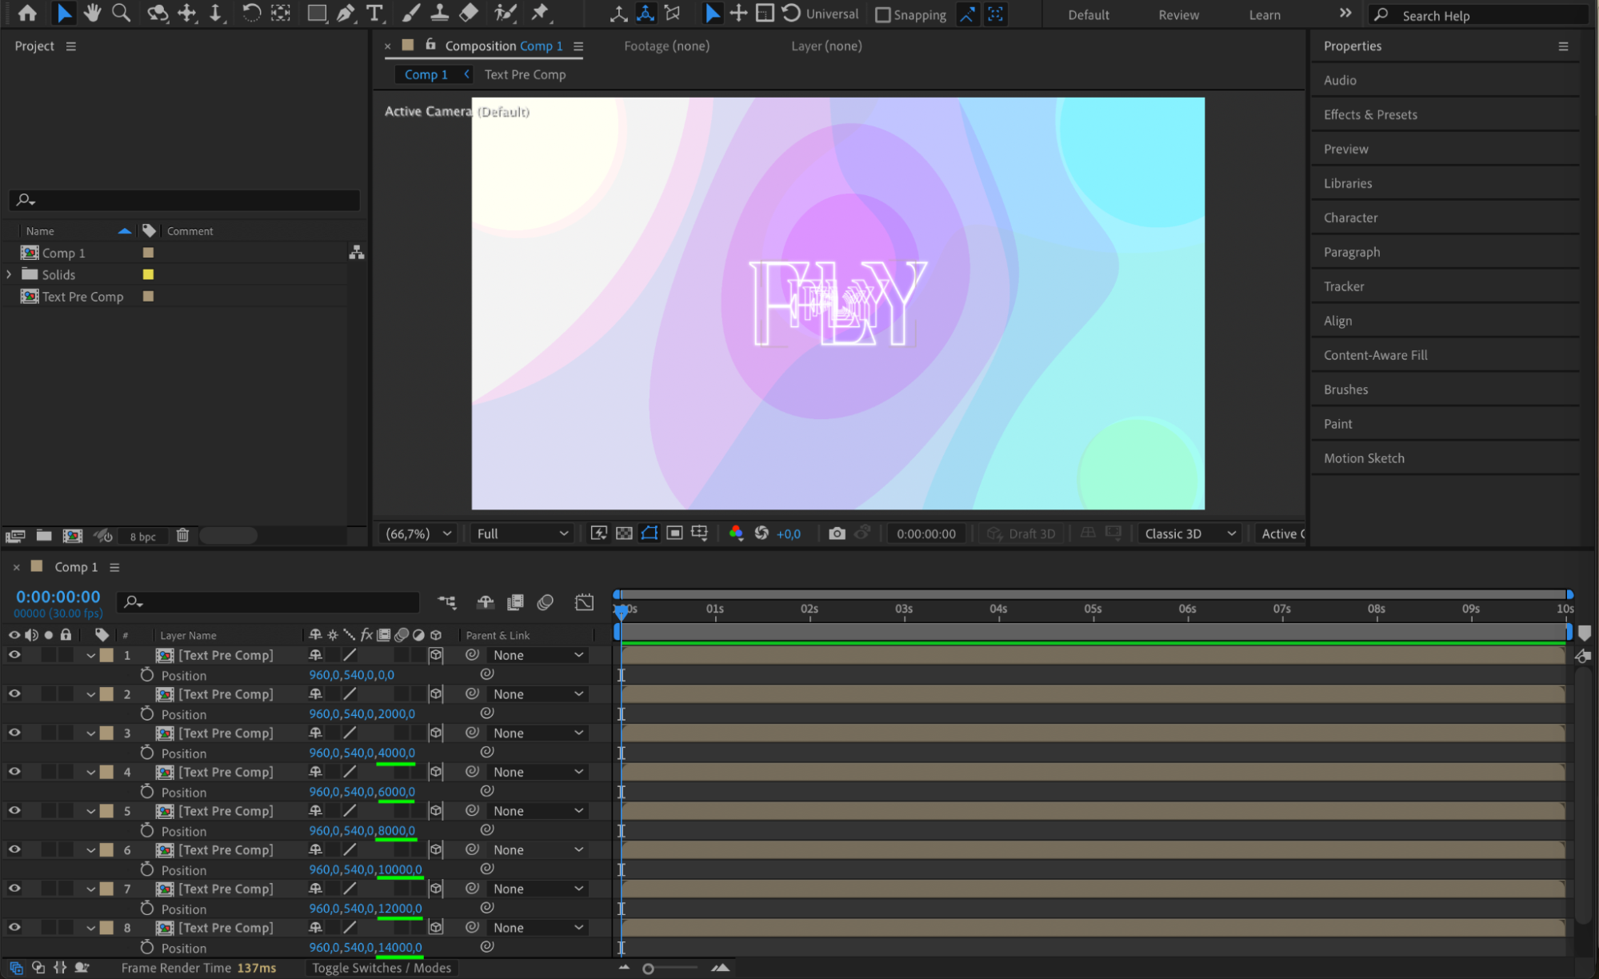
Task: Toggle 3D layer switch on layer 2
Action: tap(436, 694)
